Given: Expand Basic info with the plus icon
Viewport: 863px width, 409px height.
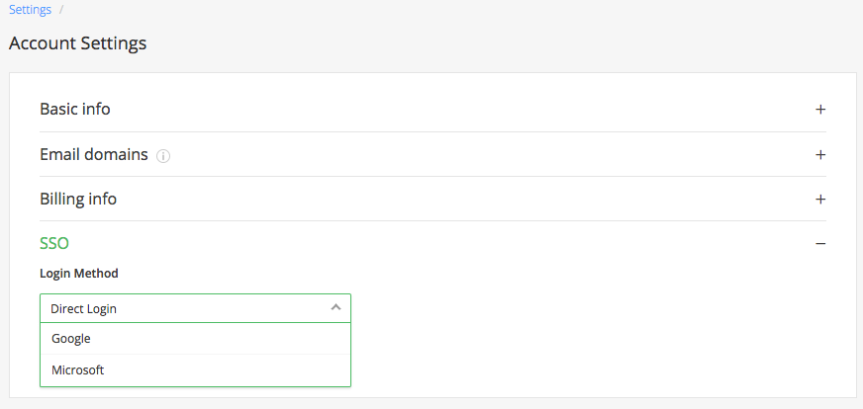Looking at the screenshot, I should pos(820,110).
